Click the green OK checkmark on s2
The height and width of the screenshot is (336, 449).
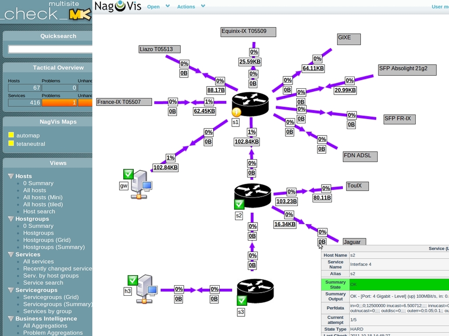tap(239, 204)
